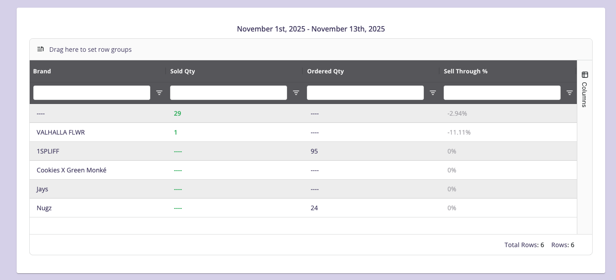Focus the Brand filter text field
Image resolution: width=616 pixels, height=280 pixels.
(x=92, y=93)
